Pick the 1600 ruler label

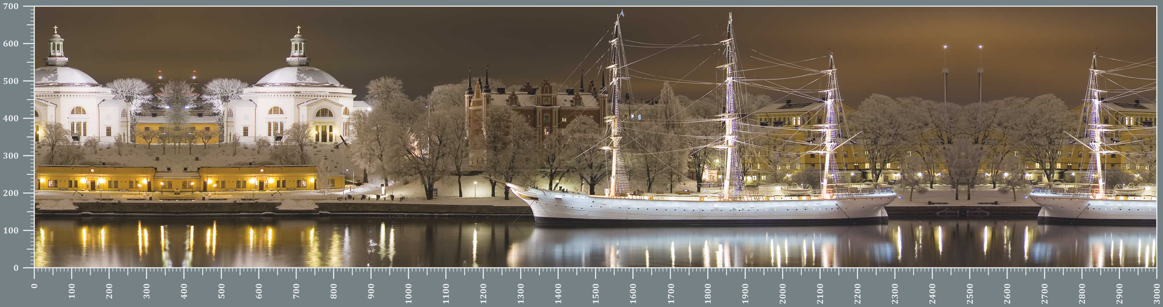[x=633, y=294]
